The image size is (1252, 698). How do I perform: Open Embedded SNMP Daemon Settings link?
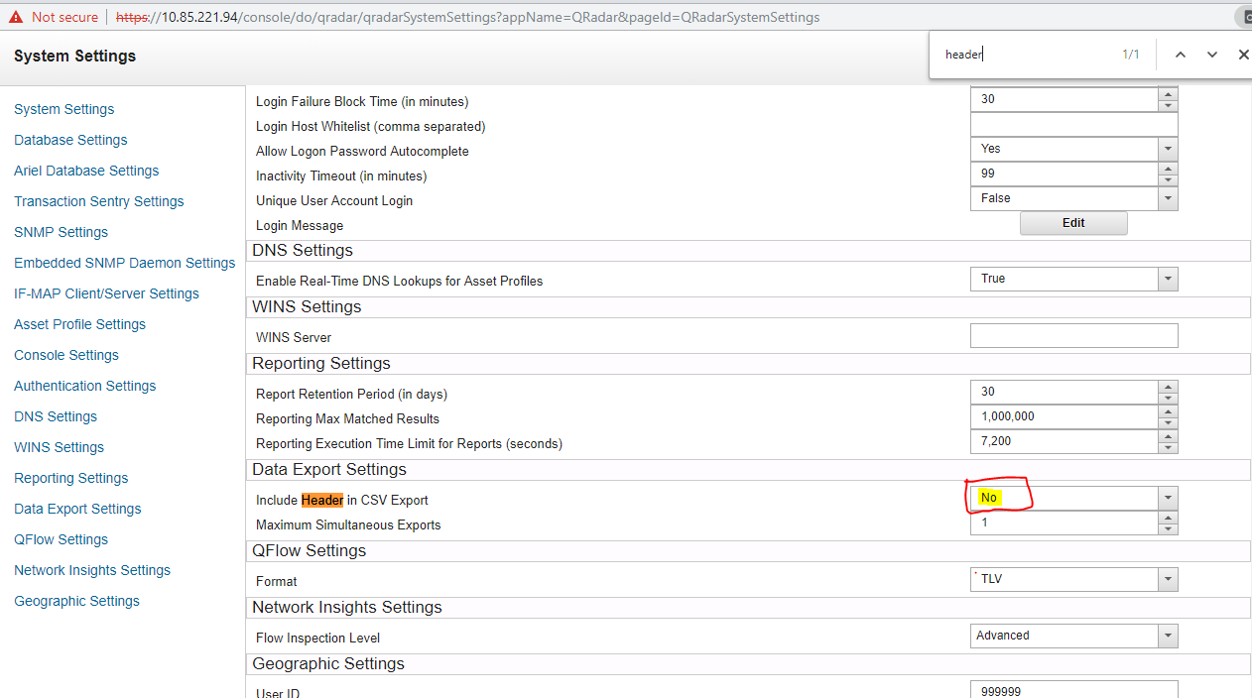(125, 263)
